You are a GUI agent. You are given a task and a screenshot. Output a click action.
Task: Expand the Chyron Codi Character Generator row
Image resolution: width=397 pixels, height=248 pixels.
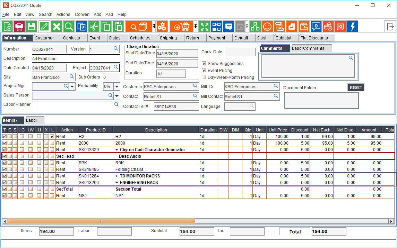[117, 150]
